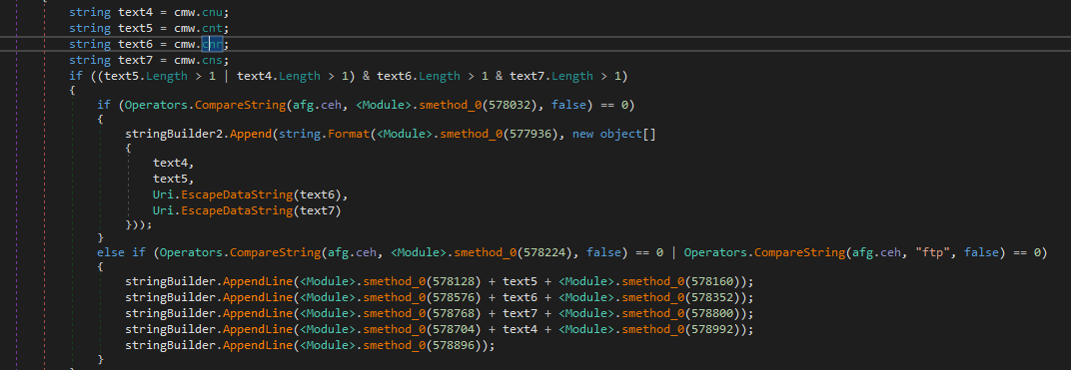Click the else if keyword

click(x=122, y=252)
